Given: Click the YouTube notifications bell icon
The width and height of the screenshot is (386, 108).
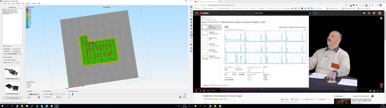Looking at the screenshot, I should click(374, 13).
